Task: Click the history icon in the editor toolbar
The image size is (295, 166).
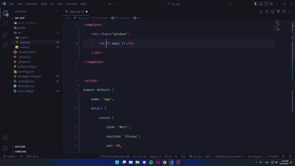Action: click(267, 12)
